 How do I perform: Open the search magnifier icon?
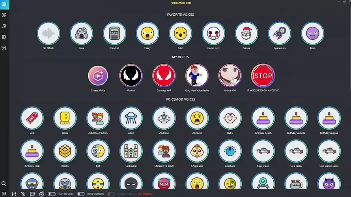click(x=4, y=183)
